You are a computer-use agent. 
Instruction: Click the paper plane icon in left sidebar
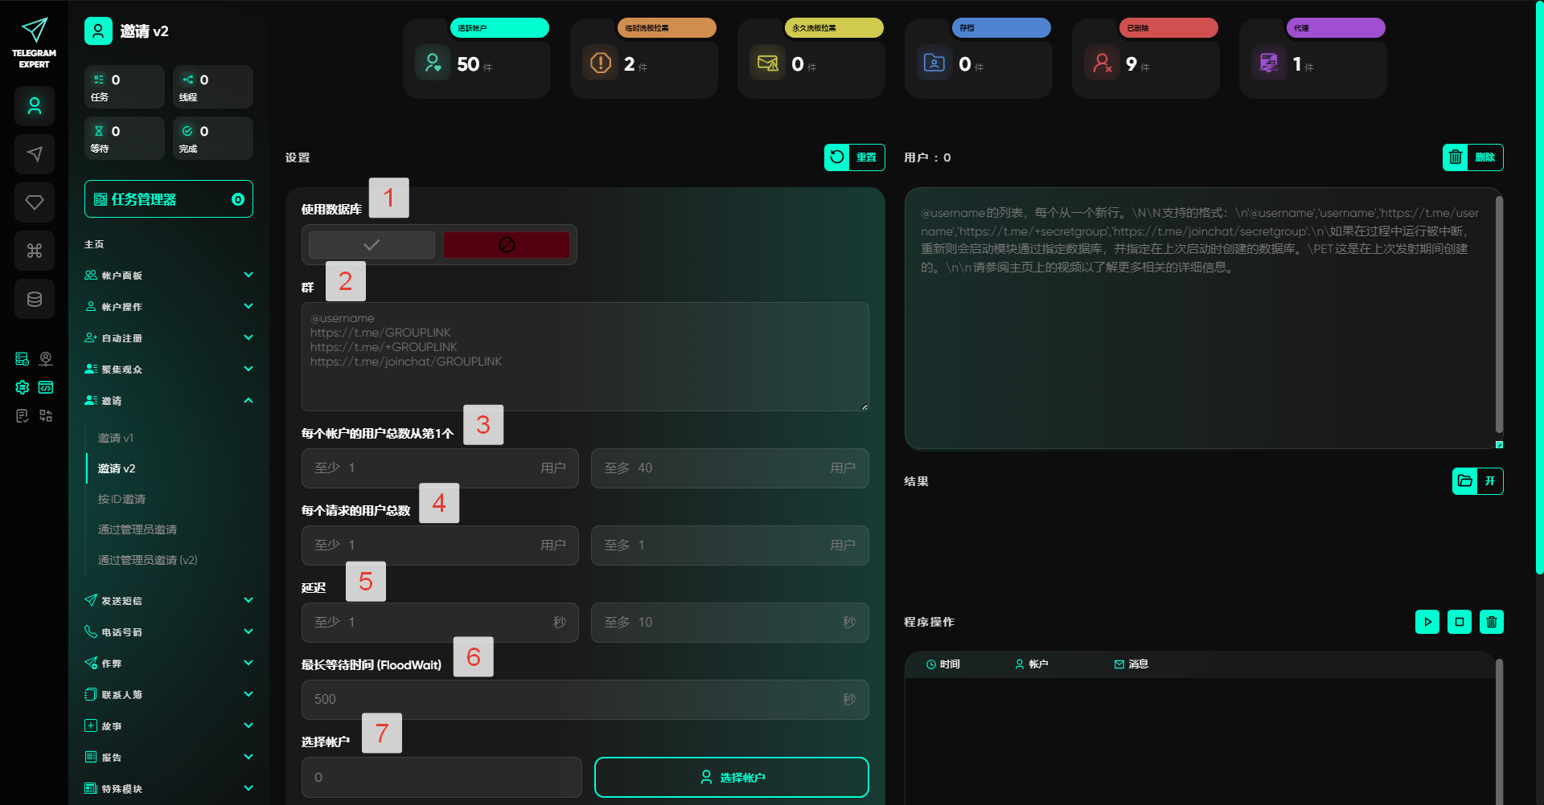pos(35,154)
